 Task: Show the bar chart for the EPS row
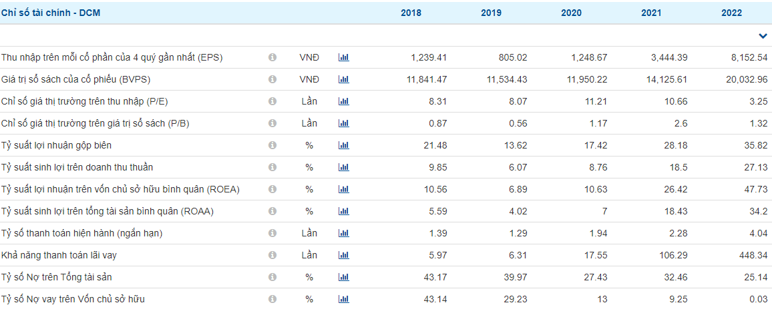344,57
